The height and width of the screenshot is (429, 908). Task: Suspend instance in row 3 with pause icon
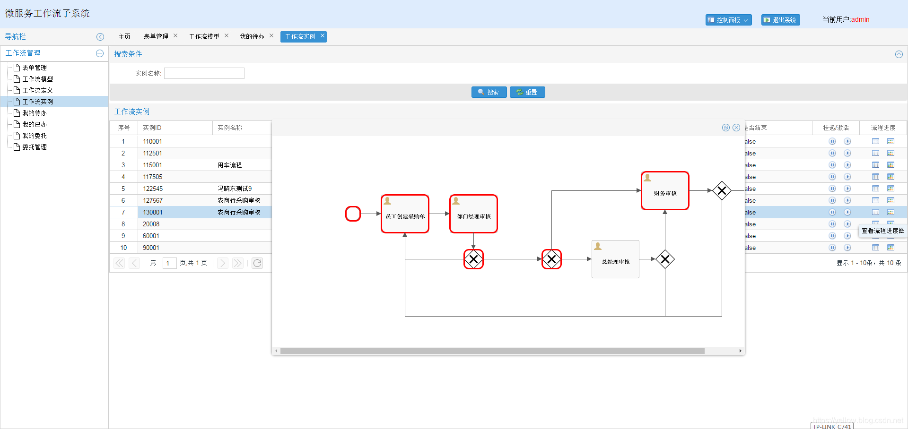point(832,165)
